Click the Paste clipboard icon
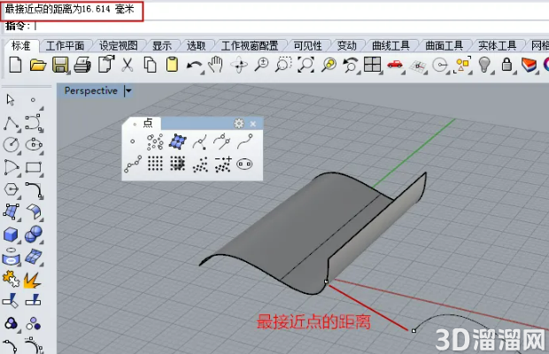Viewport: 549px width, 354px height. click(172, 65)
